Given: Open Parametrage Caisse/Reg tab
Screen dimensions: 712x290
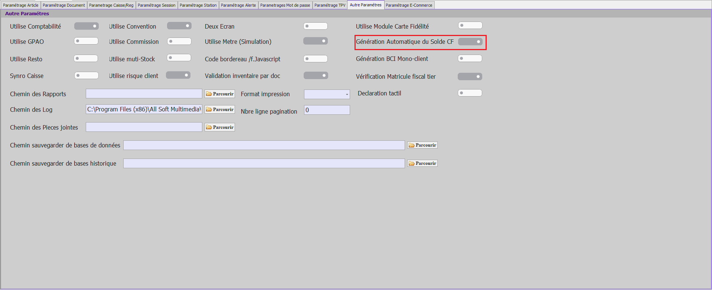Looking at the screenshot, I should click(111, 5).
